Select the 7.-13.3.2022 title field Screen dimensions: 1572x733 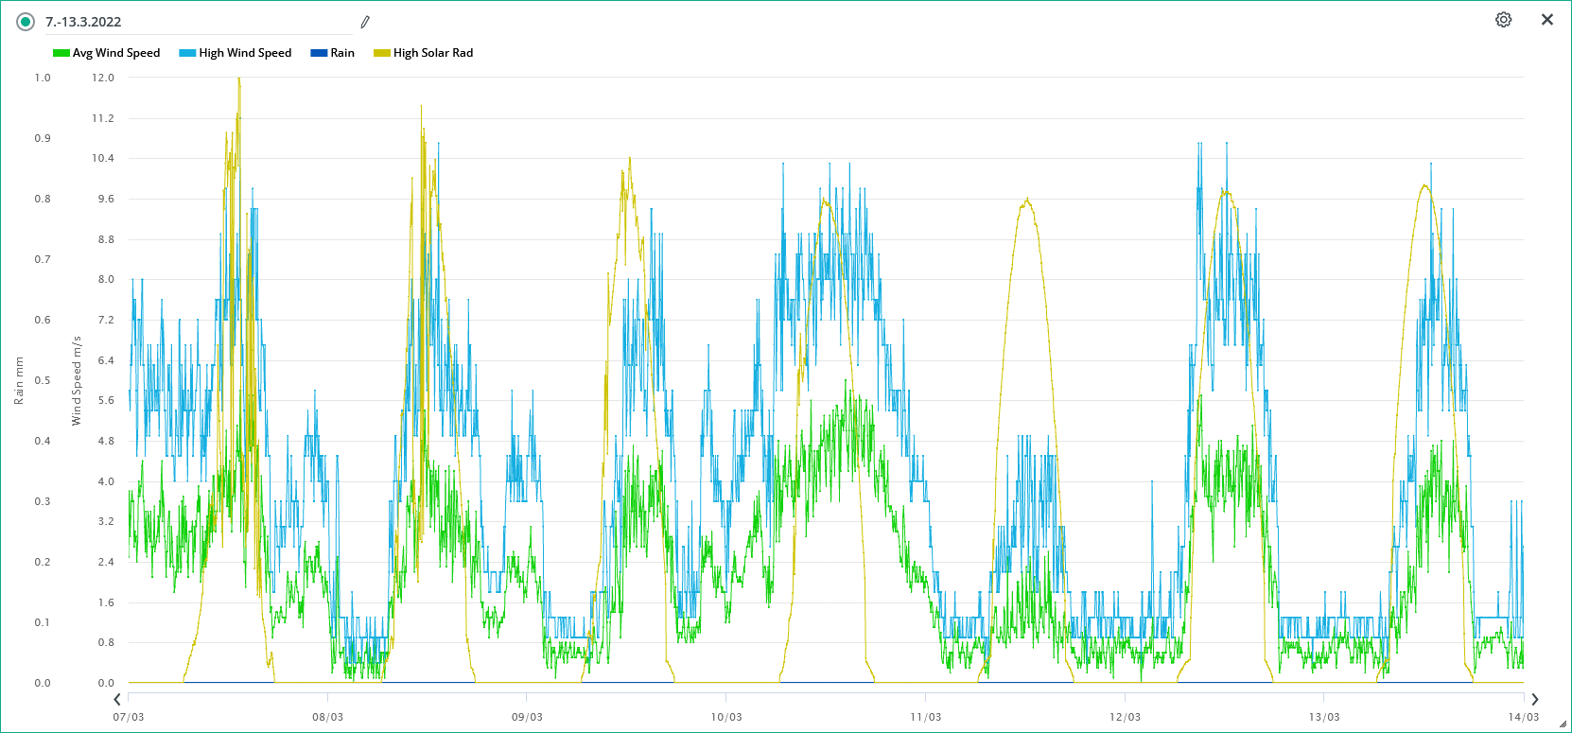pos(189,22)
